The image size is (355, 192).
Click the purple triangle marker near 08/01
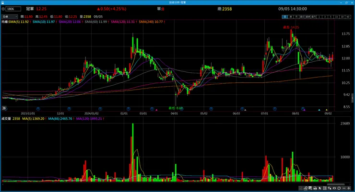click(x=304, y=110)
